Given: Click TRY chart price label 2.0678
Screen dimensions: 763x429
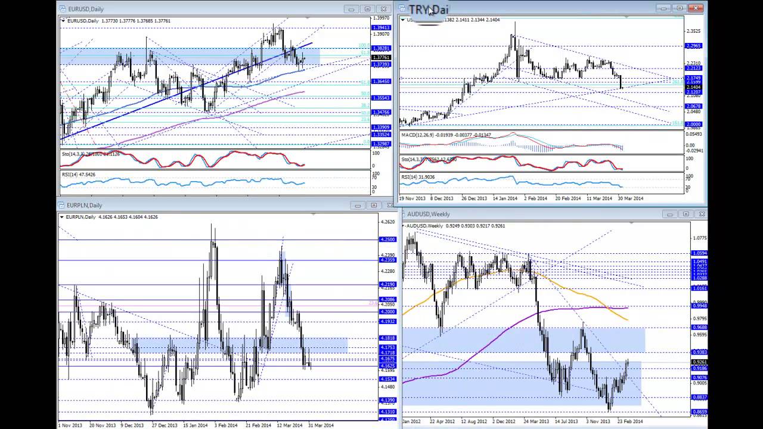Looking at the screenshot, I should pyautogui.click(x=693, y=106).
